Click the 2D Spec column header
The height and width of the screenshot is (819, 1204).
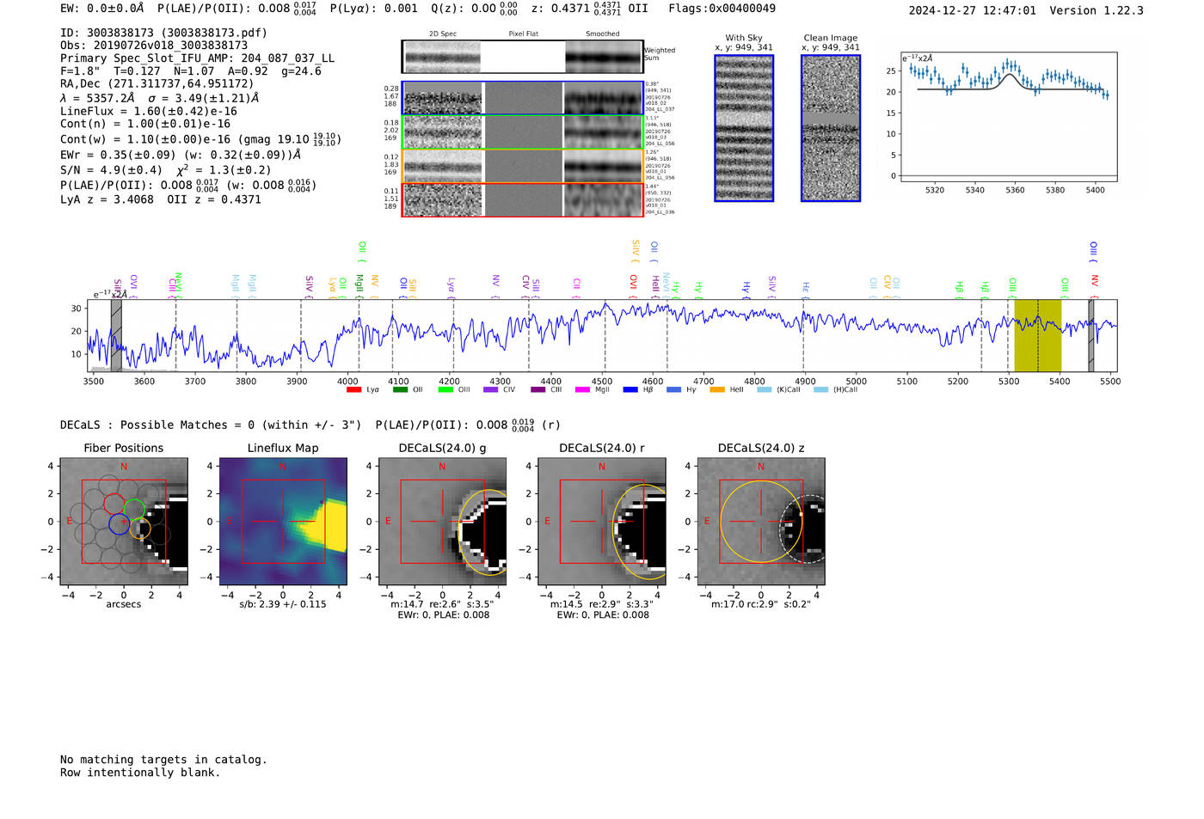pyautogui.click(x=443, y=34)
